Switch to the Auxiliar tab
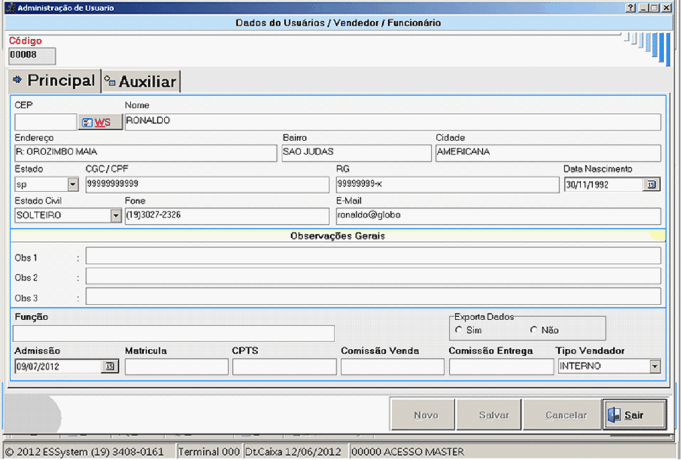This screenshot has height=460, width=681. 141,81
